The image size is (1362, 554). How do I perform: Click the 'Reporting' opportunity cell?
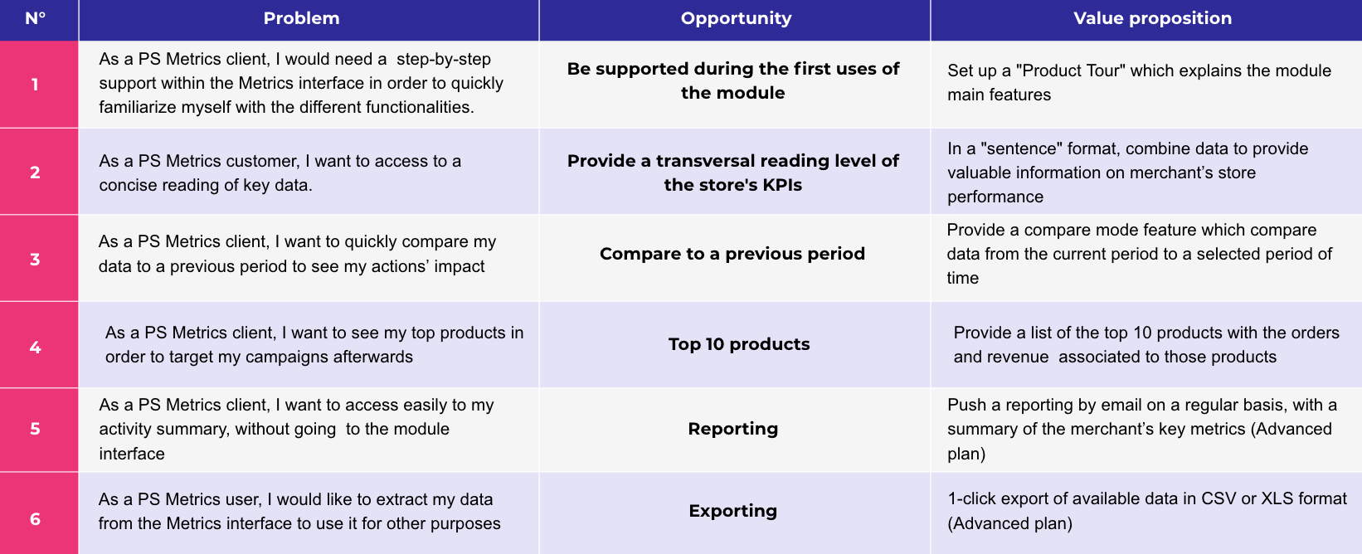click(x=733, y=429)
